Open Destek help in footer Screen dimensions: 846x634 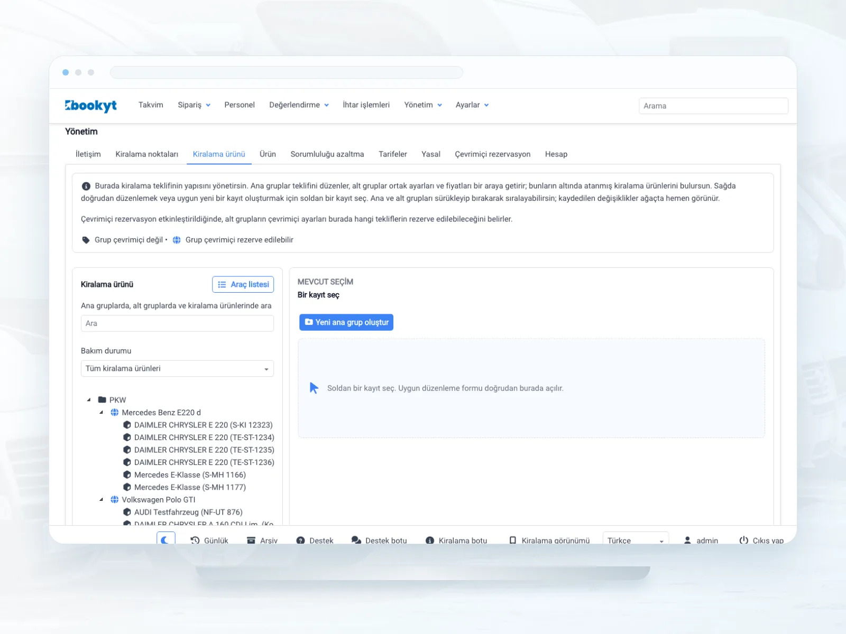click(315, 540)
